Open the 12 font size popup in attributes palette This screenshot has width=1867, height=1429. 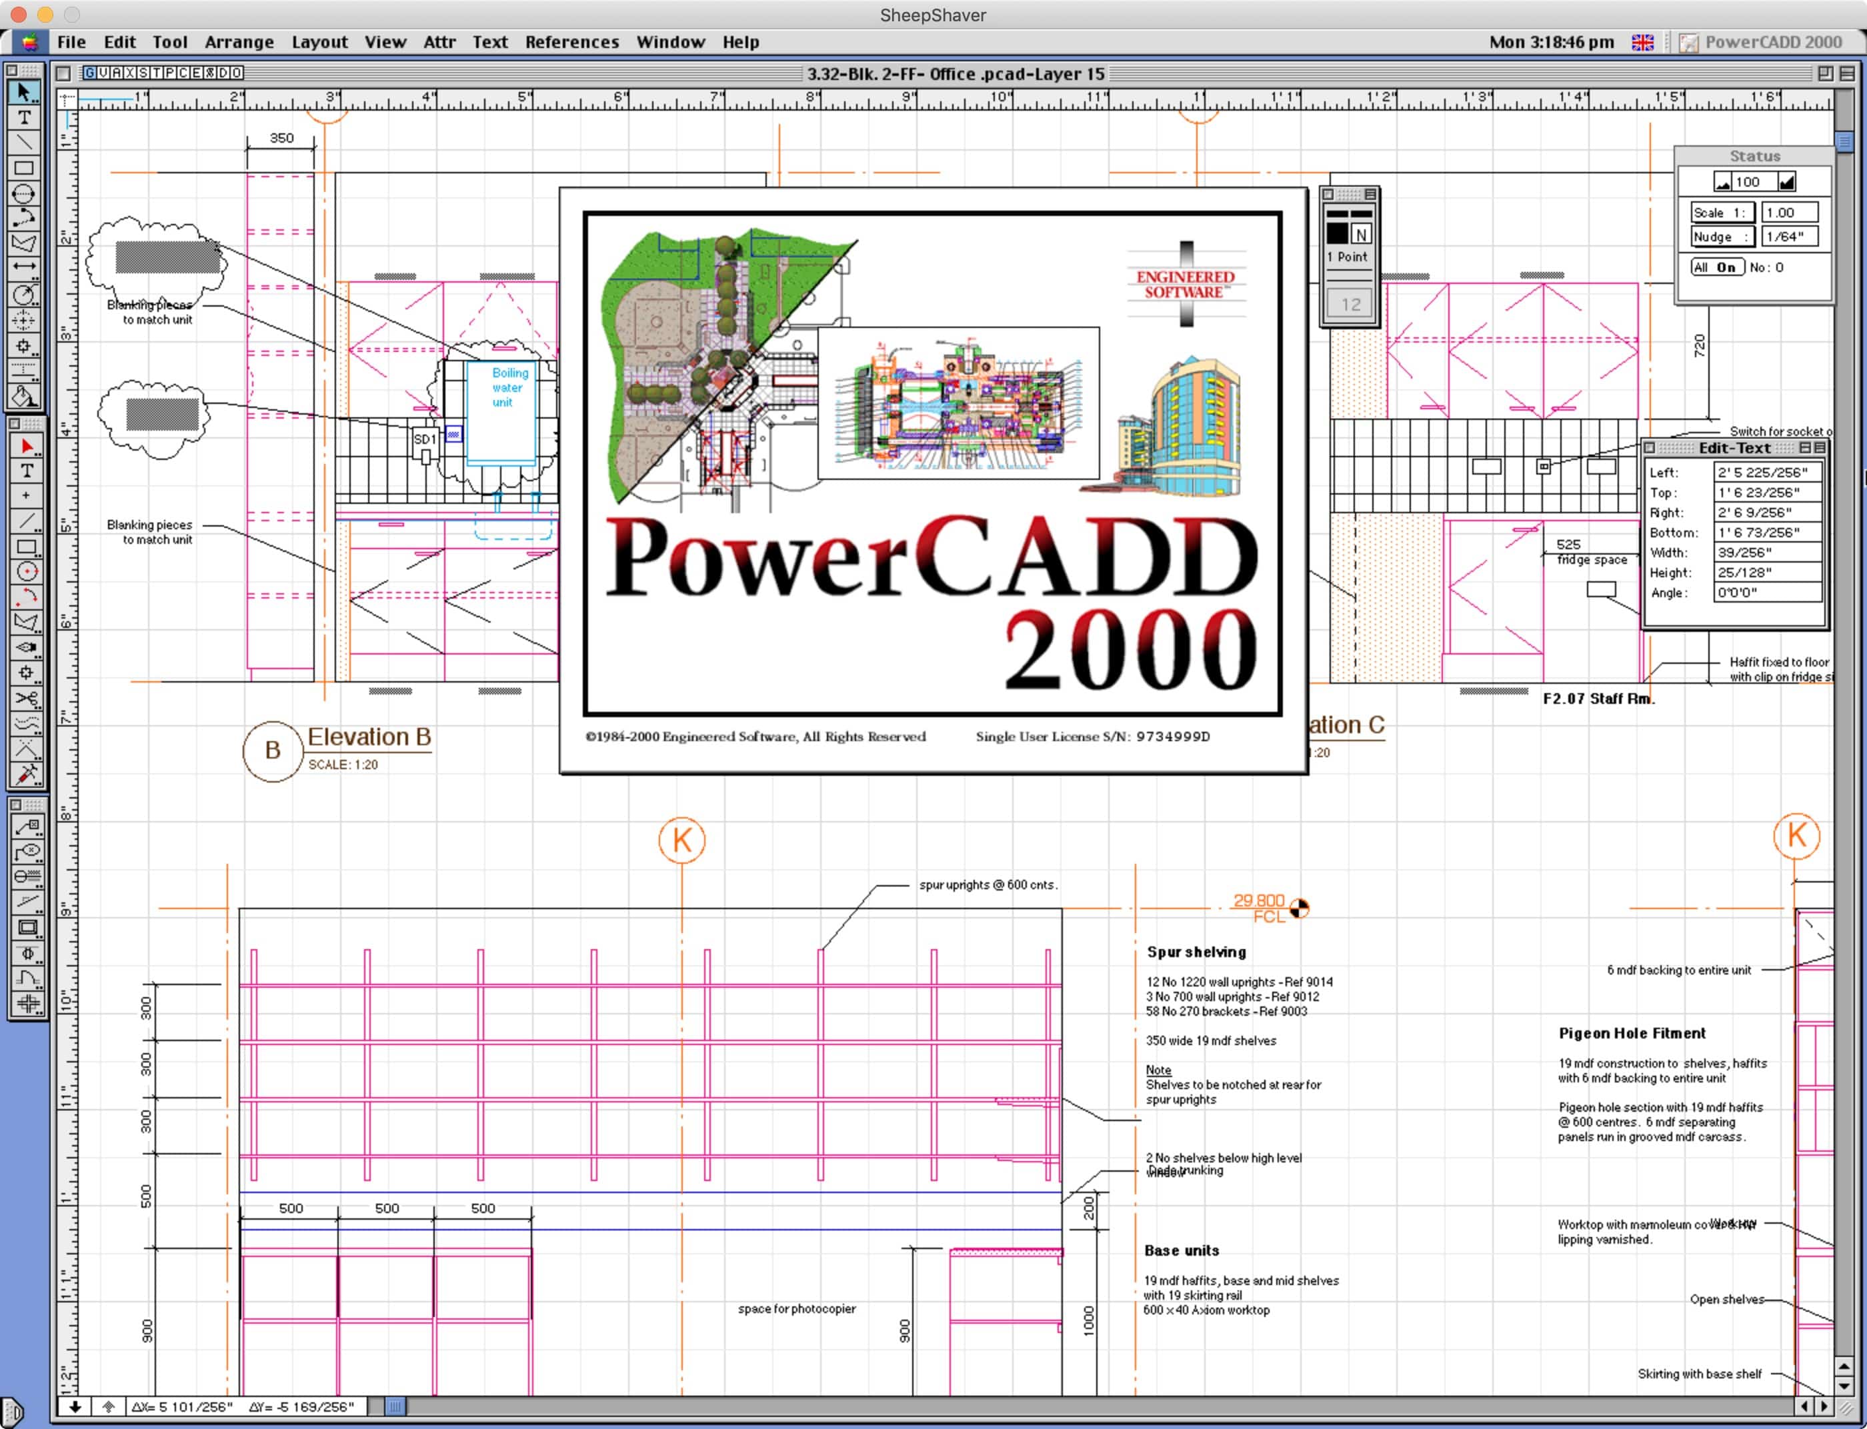point(1350,304)
